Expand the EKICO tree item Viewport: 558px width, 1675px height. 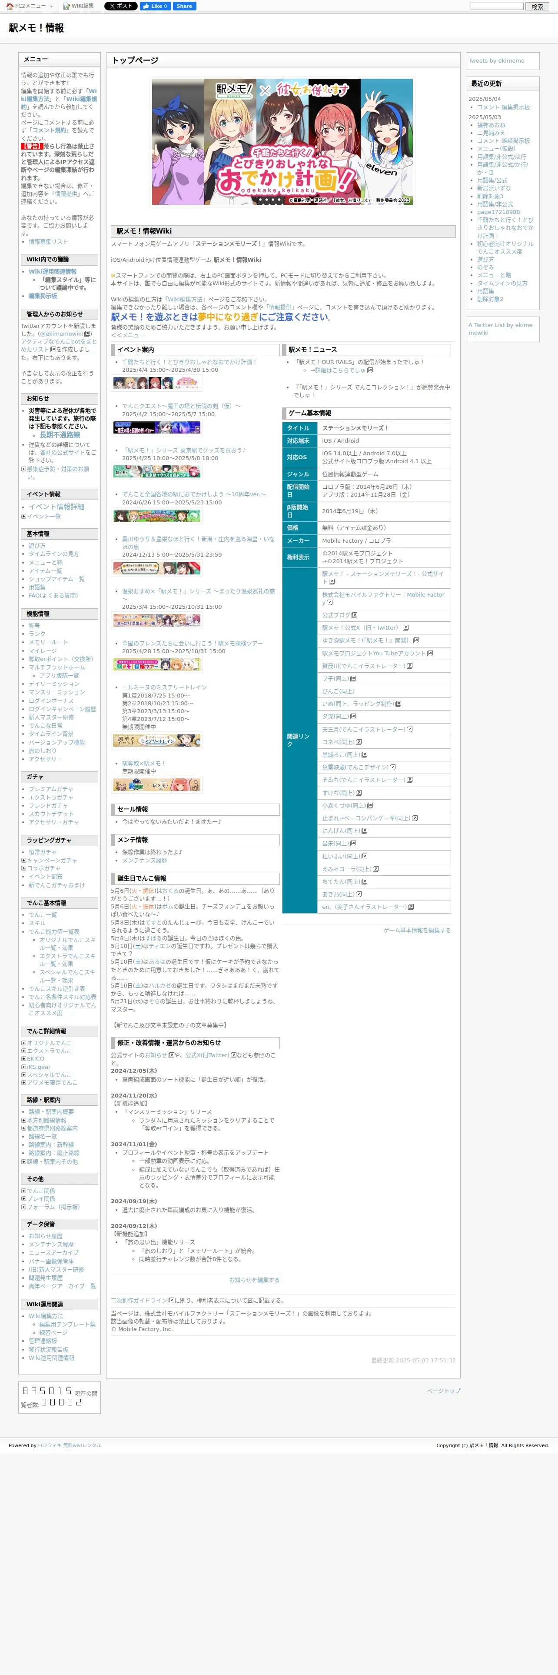pyautogui.click(x=23, y=1058)
